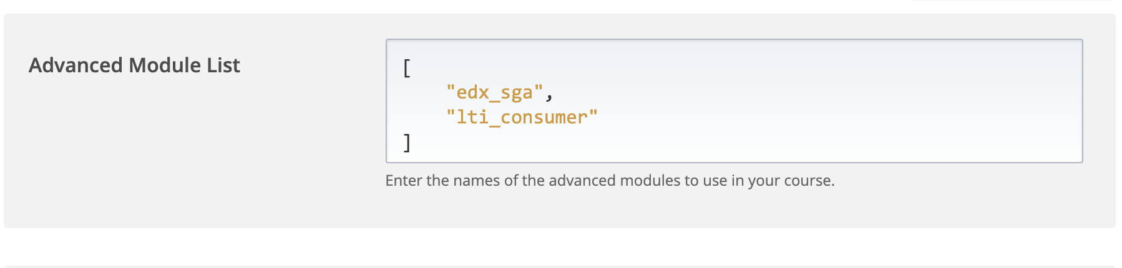Click the "edx" prefix in first module name
Viewport: 1122px width, 268px height.
point(472,93)
